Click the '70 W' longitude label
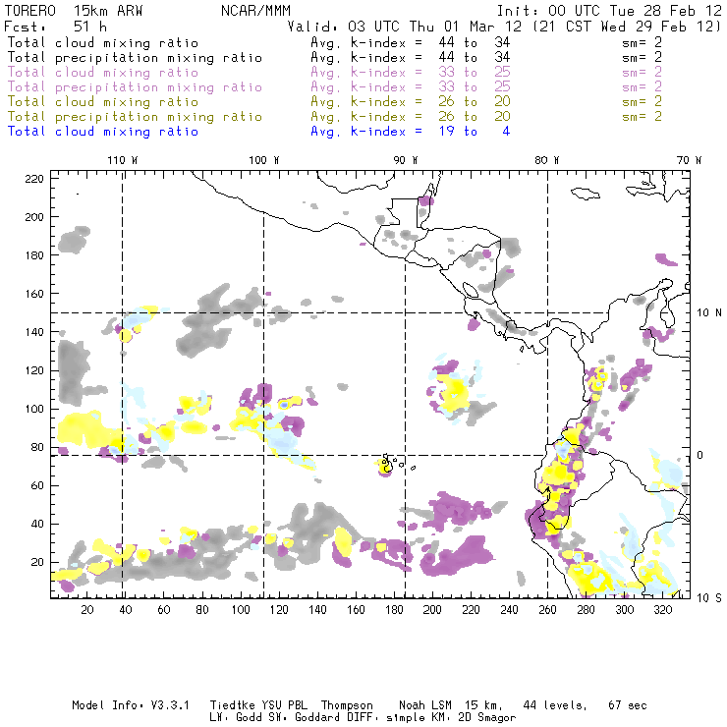The width and height of the screenshot is (727, 727). 689,160
